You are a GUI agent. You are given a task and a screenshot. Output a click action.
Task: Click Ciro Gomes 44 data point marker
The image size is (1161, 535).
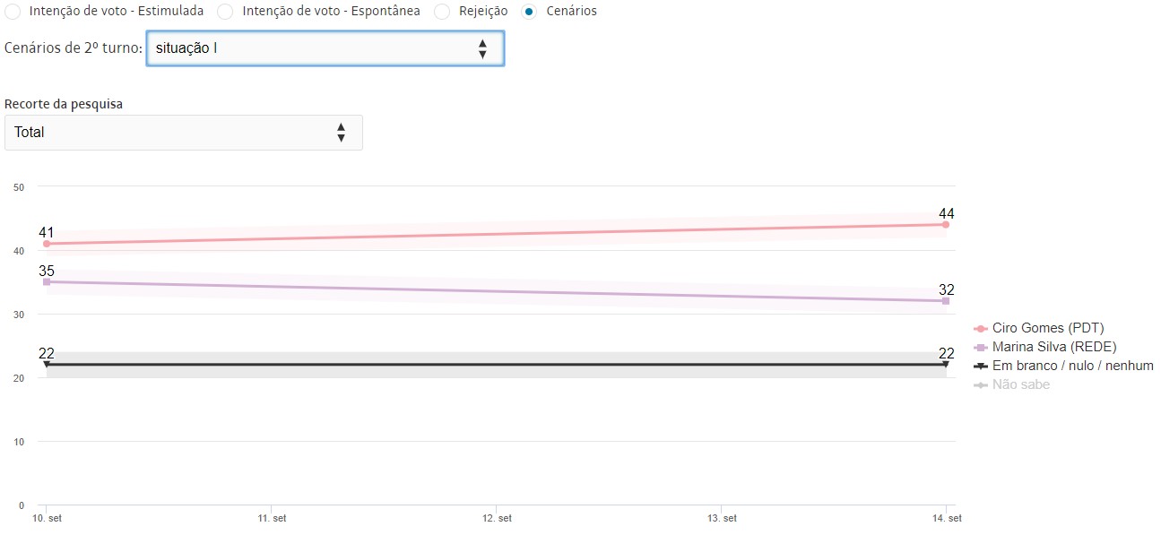tap(946, 224)
